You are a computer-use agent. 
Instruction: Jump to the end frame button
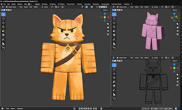(x=91, y=108)
